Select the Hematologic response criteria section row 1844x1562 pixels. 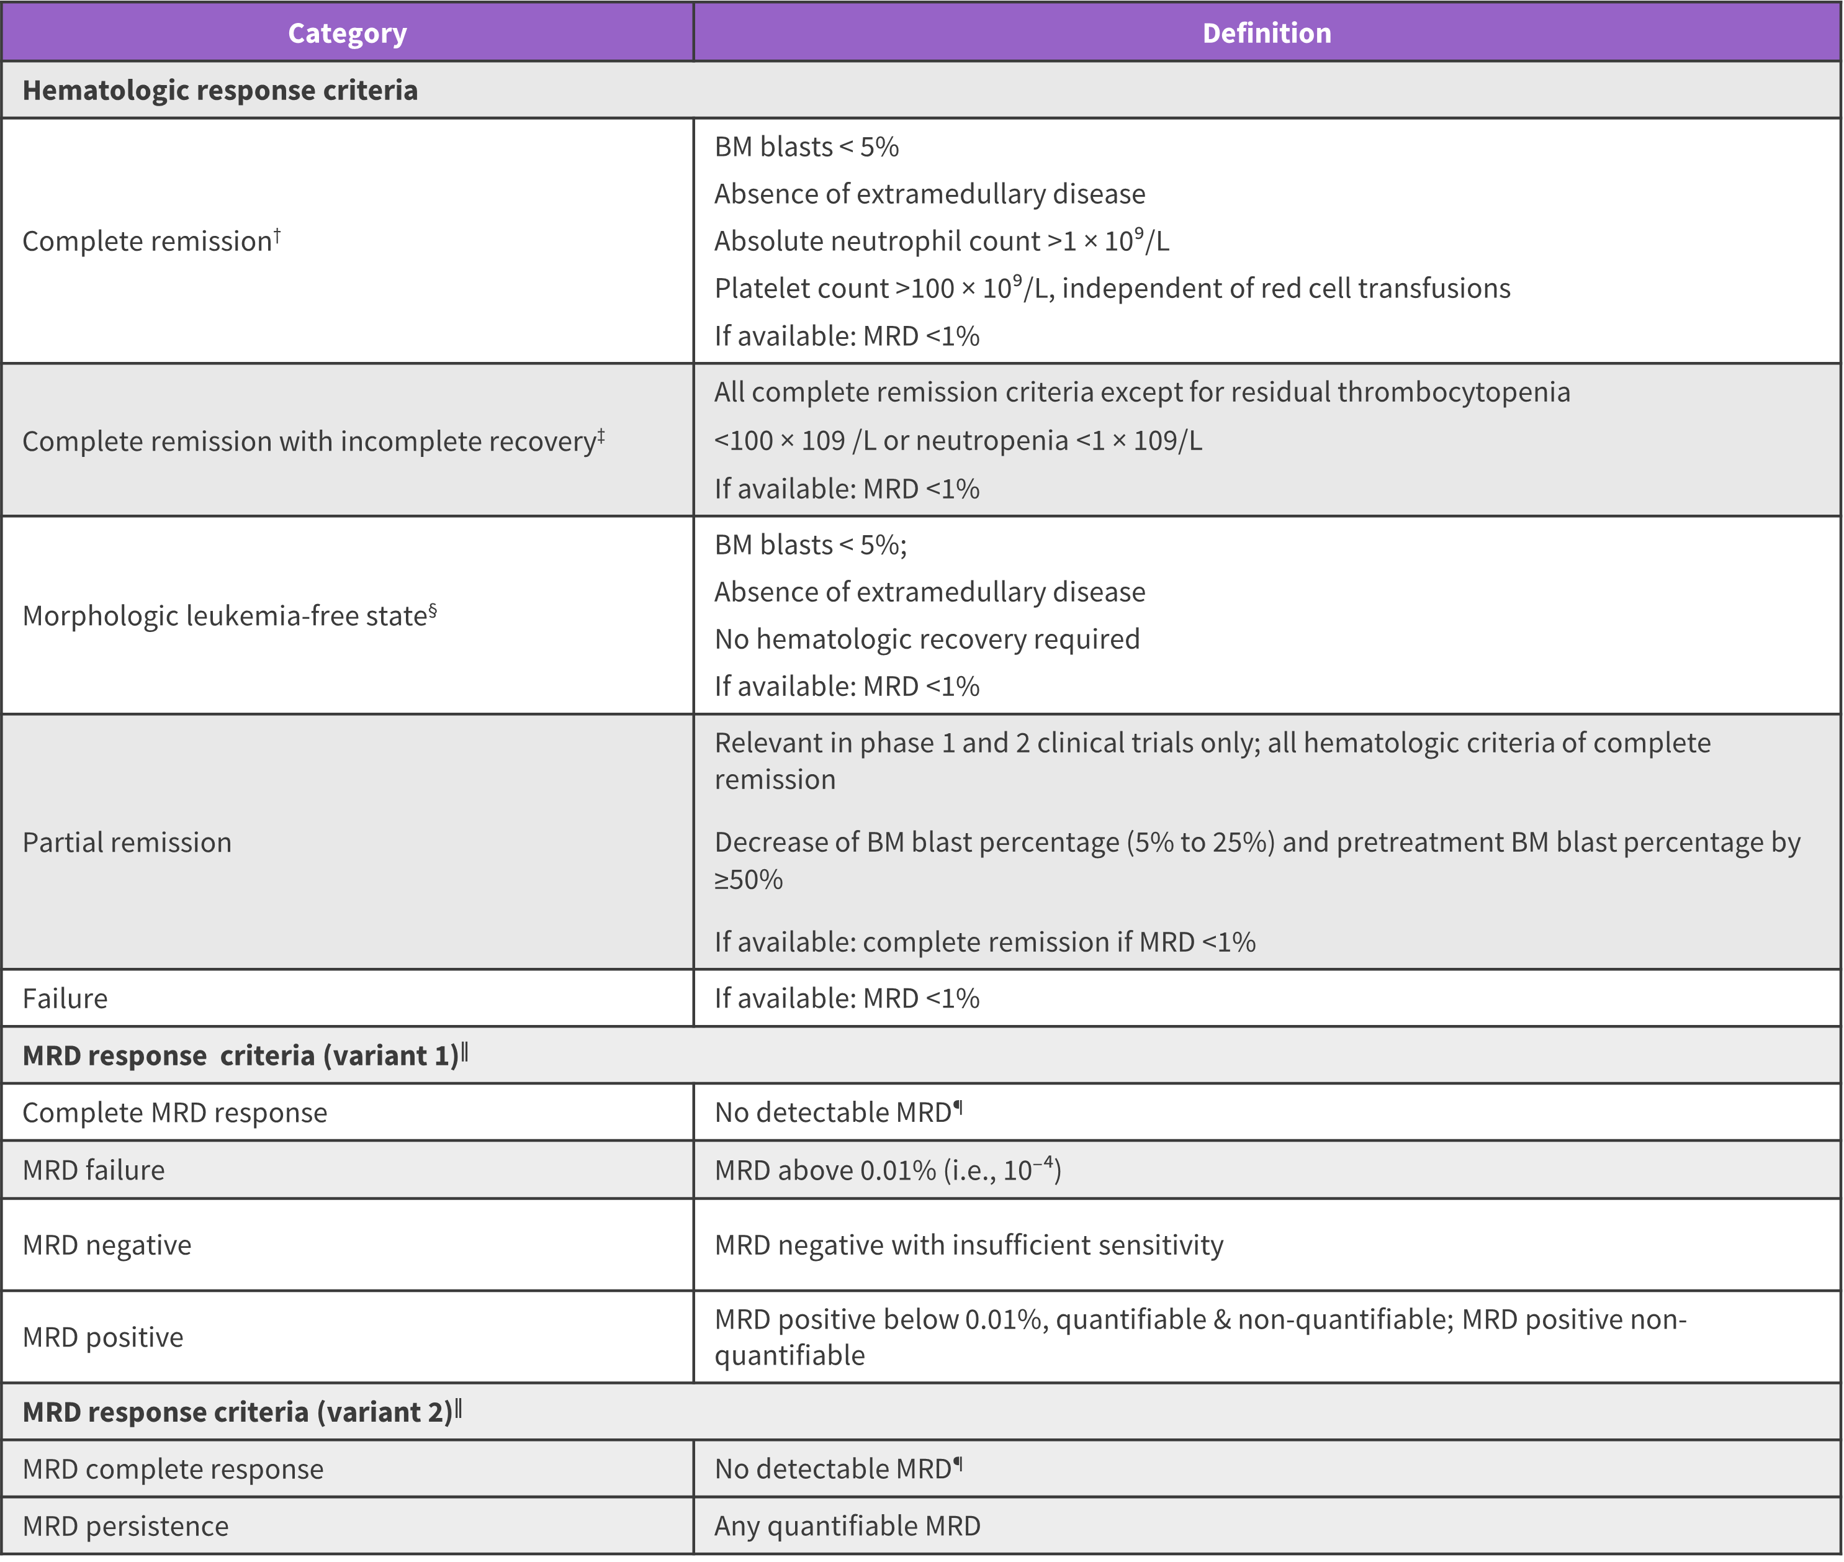[220, 90]
